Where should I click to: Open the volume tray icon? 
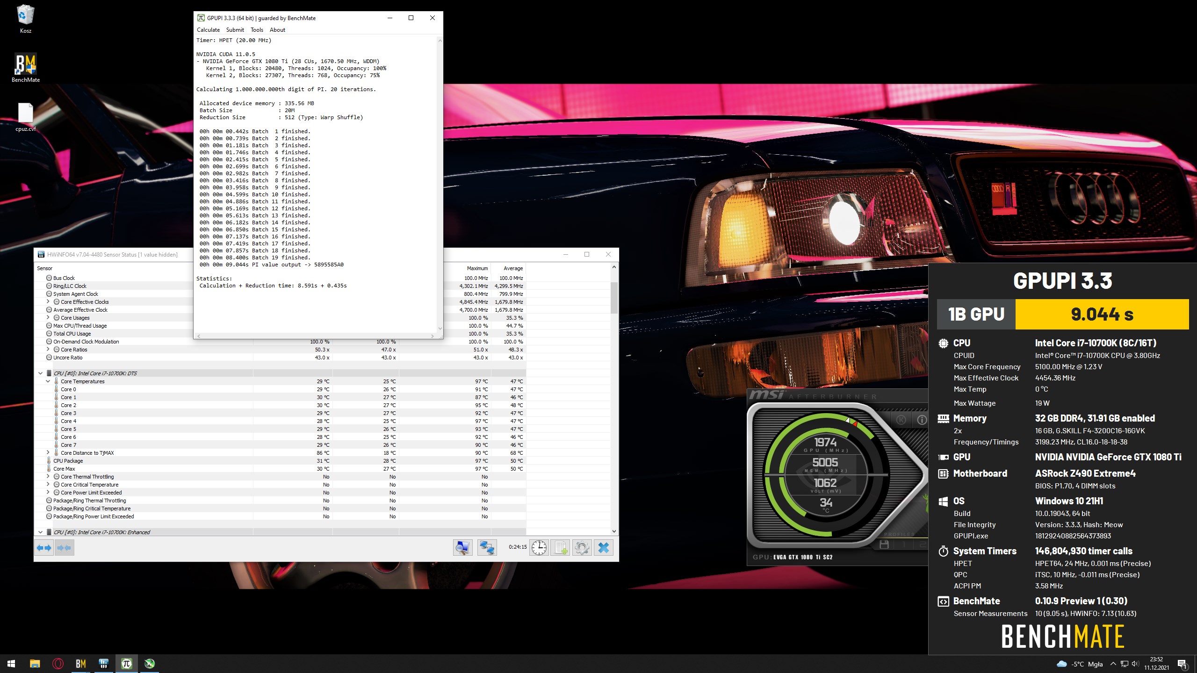(x=1135, y=664)
